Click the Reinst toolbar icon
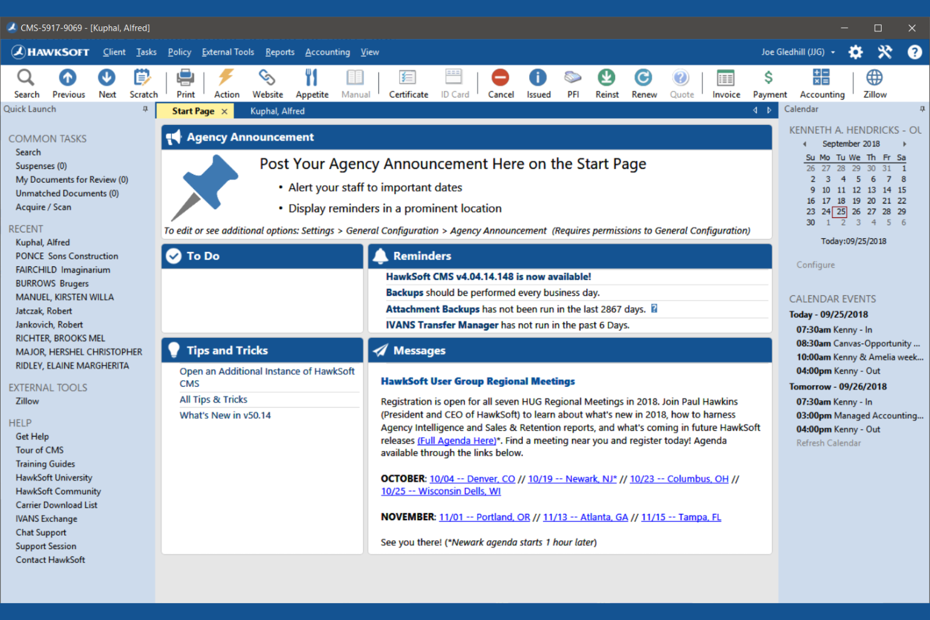This screenshot has width=930, height=620. click(607, 84)
